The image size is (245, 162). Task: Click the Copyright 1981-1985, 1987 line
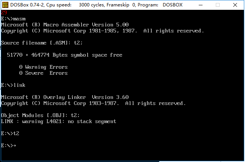[x=102, y=31]
